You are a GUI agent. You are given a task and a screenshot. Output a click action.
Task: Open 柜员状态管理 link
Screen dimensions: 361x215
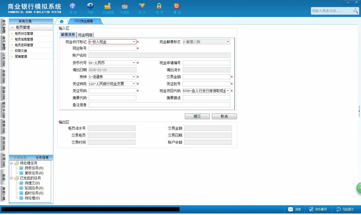point(24,33)
